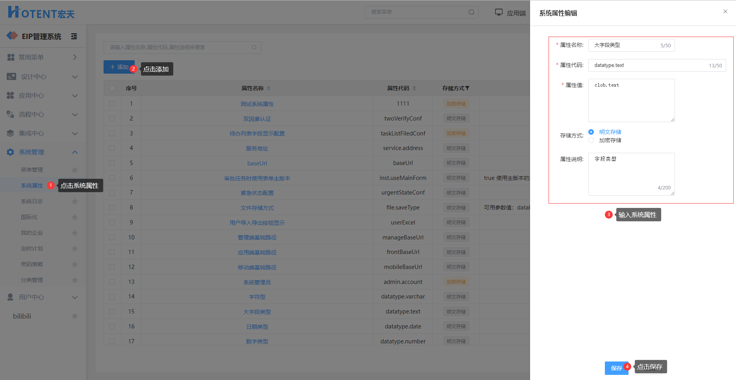Click the sort arrows on 属性名称 column

click(269, 88)
